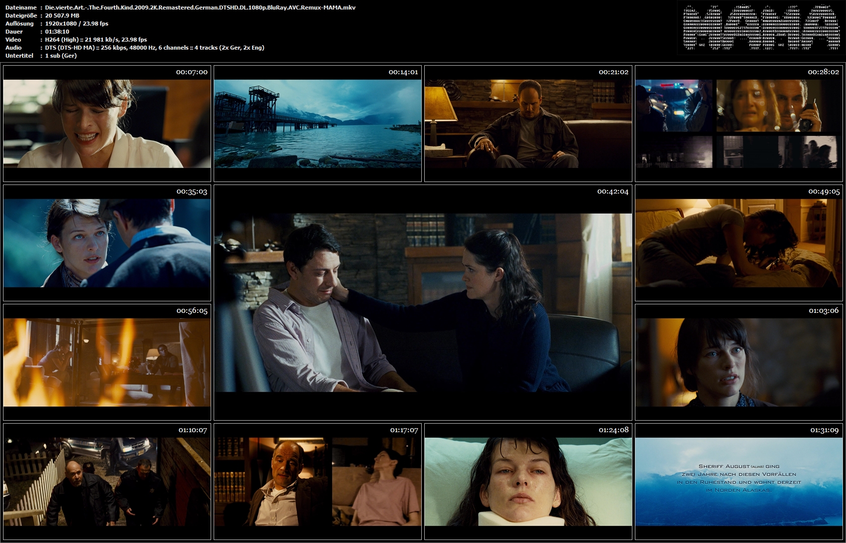Click the 00:42:04 timestamp

(613, 192)
